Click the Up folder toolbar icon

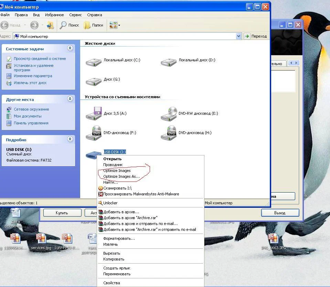pyautogui.click(x=50, y=25)
